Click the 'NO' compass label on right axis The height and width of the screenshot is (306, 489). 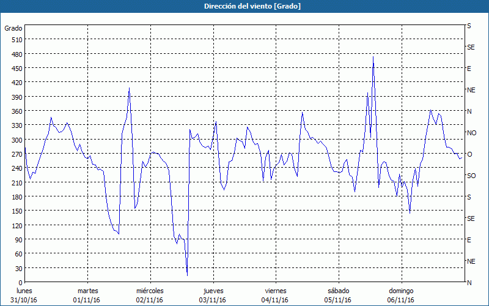(471, 133)
